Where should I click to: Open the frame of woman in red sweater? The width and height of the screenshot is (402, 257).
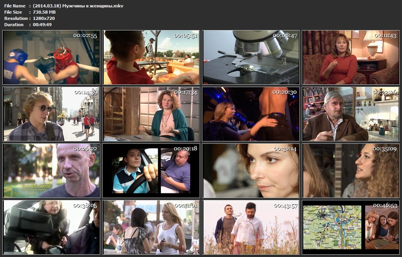tap(351, 57)
